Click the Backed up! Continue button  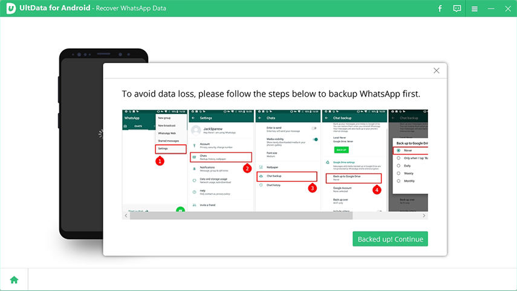(390, 239)
